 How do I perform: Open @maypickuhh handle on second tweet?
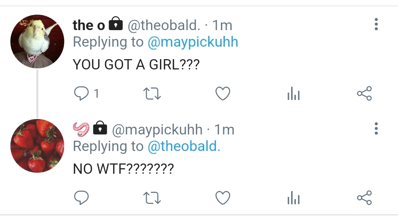coord(157,130)
